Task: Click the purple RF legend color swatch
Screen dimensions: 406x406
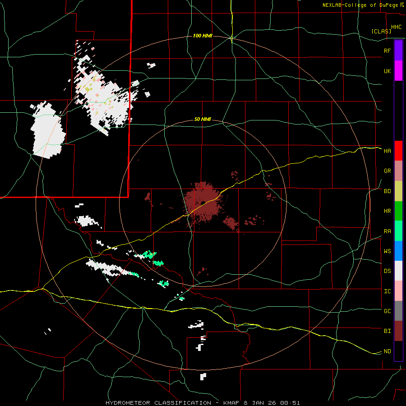Action: [x=398, y=51]
